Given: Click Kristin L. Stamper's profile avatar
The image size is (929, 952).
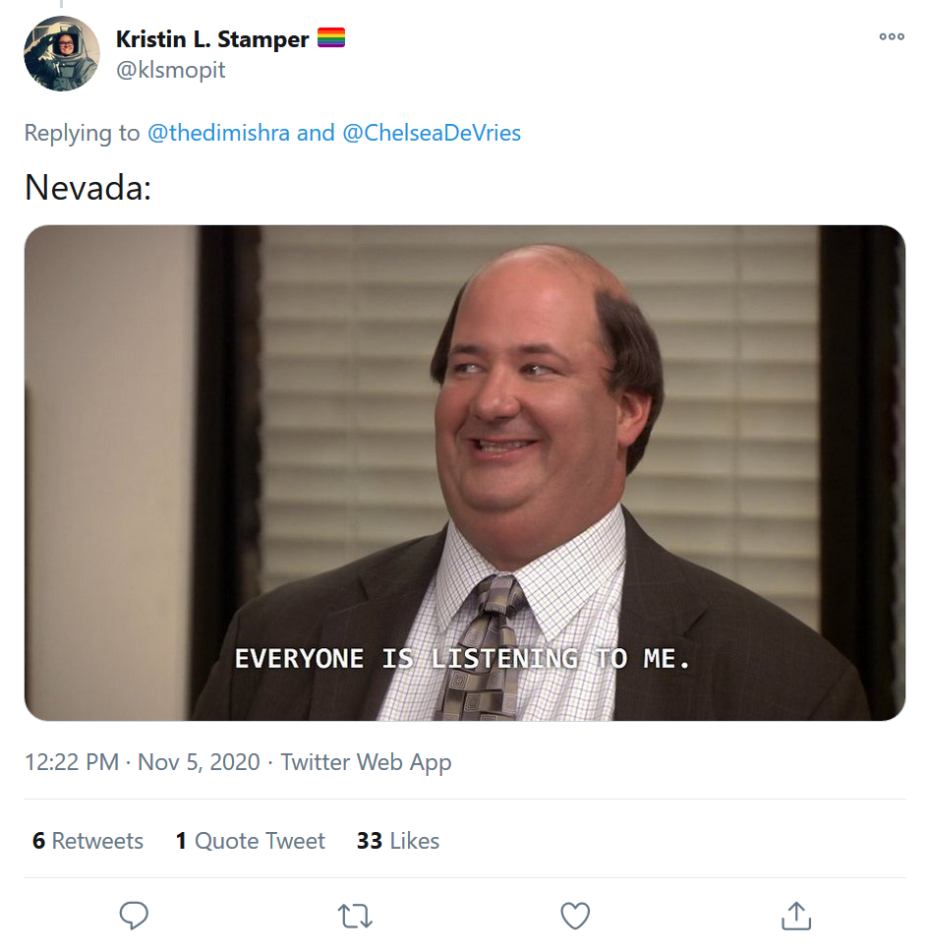Looking at the screenshot, I should click(62, 53).
